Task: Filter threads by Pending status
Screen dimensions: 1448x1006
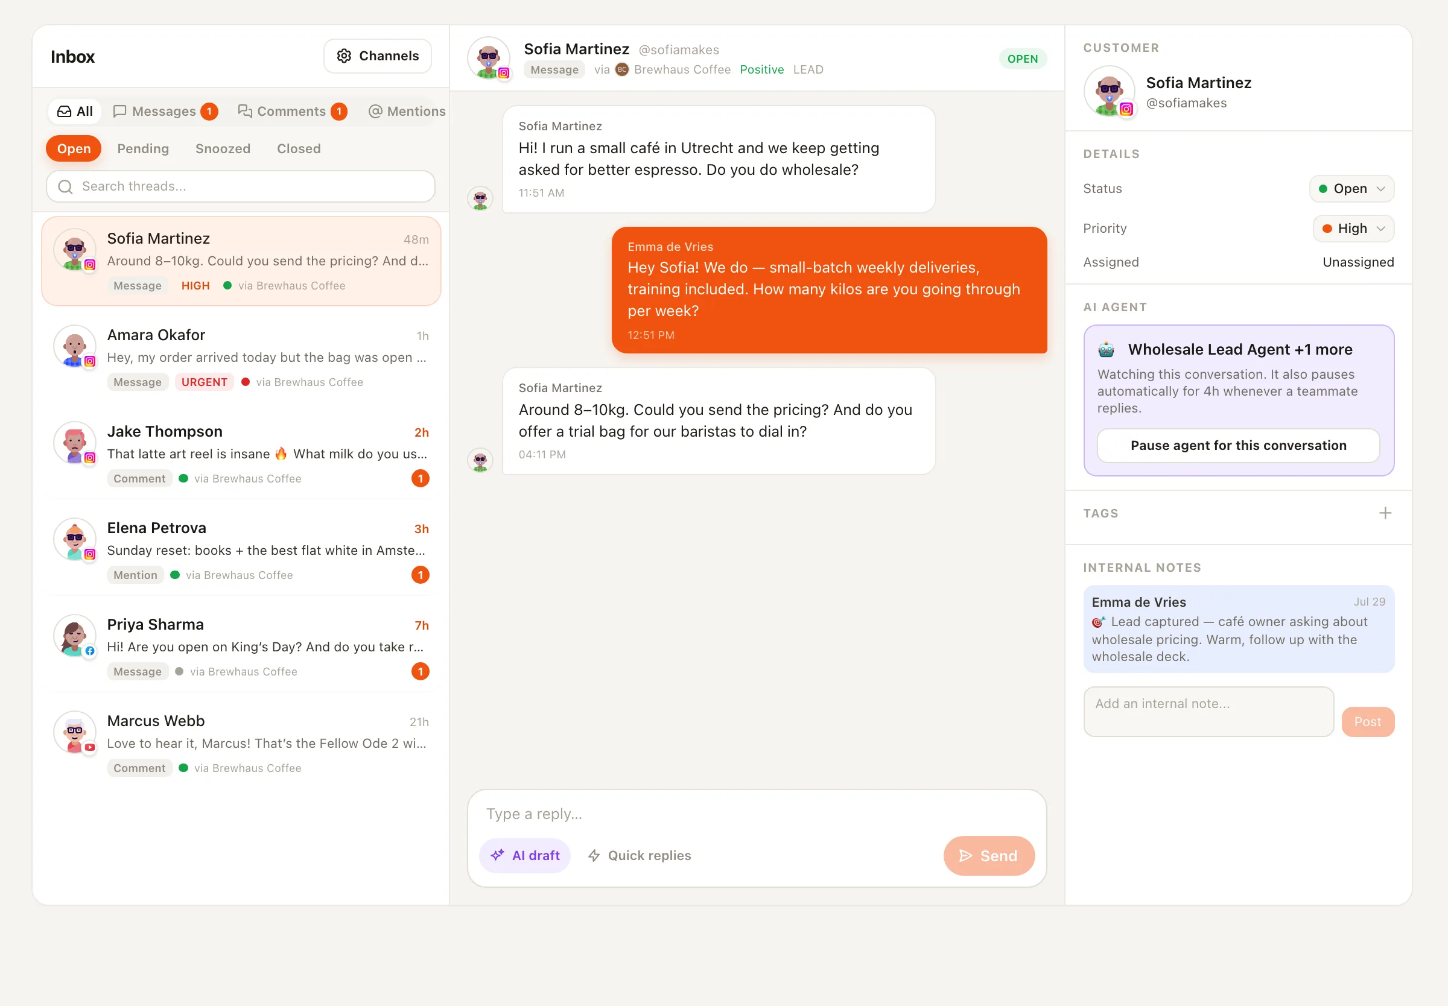Action: (143, 149)
